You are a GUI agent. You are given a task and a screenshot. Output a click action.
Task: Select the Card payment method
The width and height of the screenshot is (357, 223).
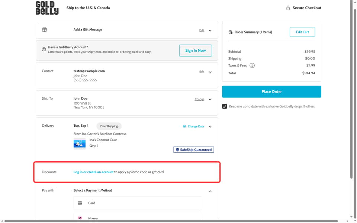(x=138, y=203)
